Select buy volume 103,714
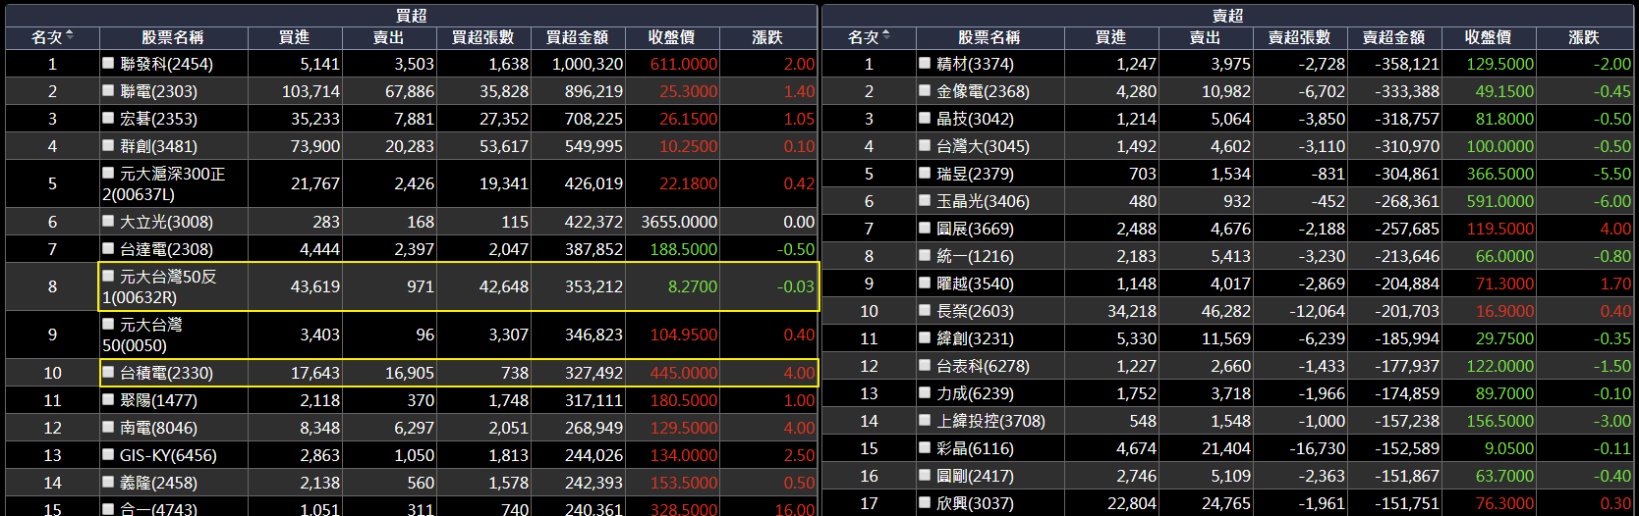Screen dimensions: 1639x516 click(x=311, y=90)
